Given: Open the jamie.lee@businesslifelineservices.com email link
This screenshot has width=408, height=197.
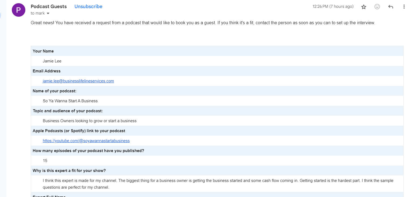Looking at the screenshot, I should [78, 81].
